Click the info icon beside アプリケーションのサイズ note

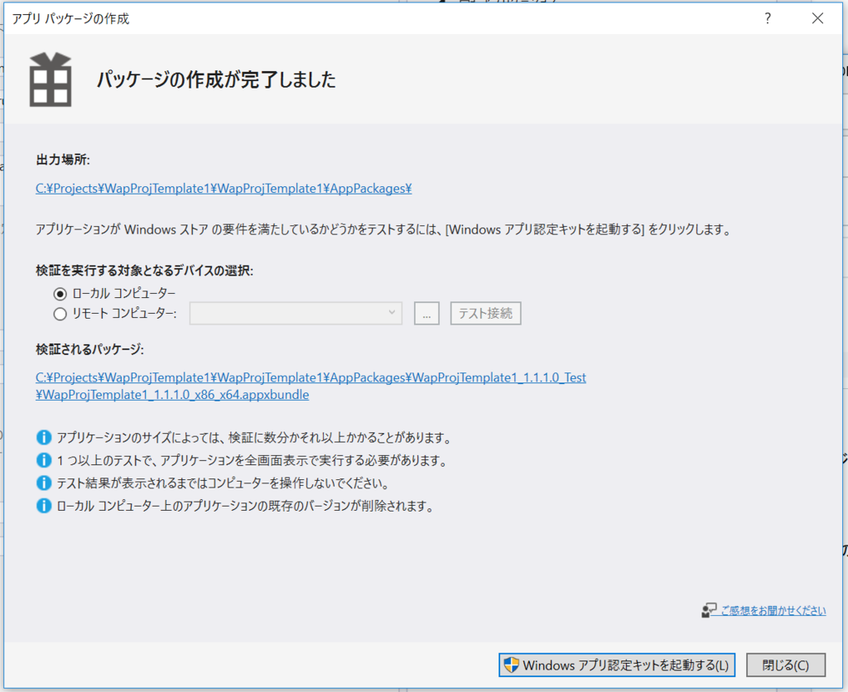pyautogui.click(x=44, y=437)
